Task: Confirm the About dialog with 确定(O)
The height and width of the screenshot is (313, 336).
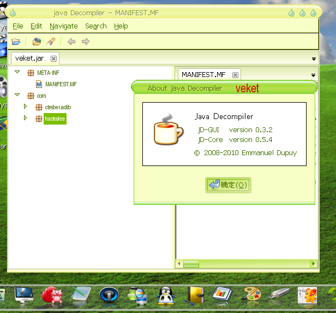Action: (x=228, y=185)
